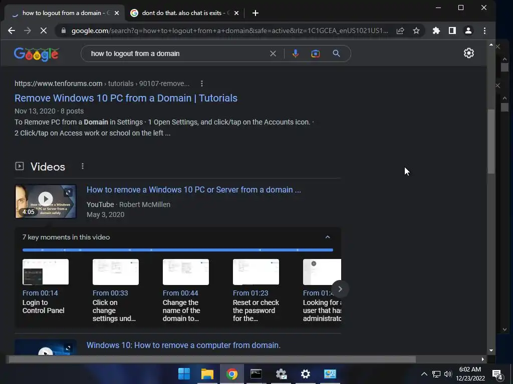This screenshot has height=384, width=513.
Task: Open File Explorer from taskbar
Action: (207, 374)
